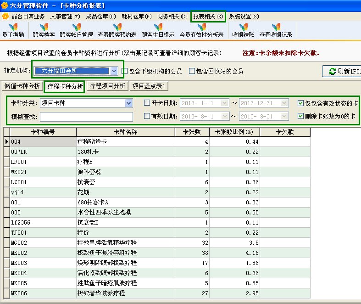Viewport: 361px width, 304px height.
Task: Select the 微科套餐 cell
Action: [x=126, y=172]
